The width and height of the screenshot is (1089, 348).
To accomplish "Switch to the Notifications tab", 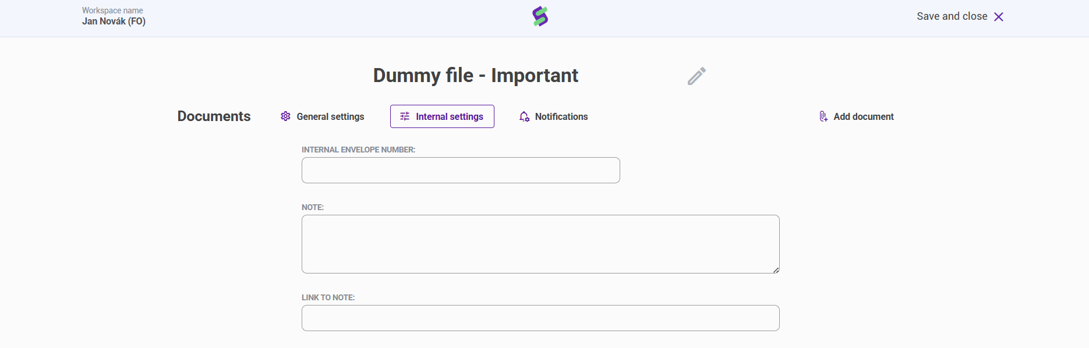I will (x=561, y=116).
